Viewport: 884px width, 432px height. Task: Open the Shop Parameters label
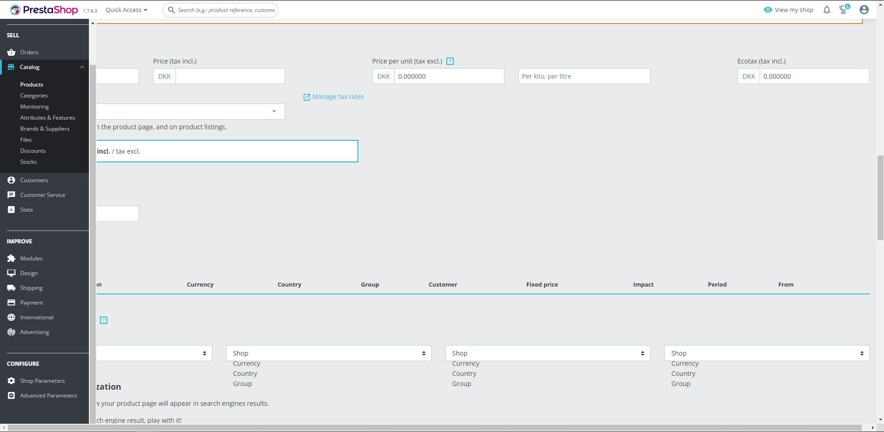pyautogui.click(x=42, y=381)
